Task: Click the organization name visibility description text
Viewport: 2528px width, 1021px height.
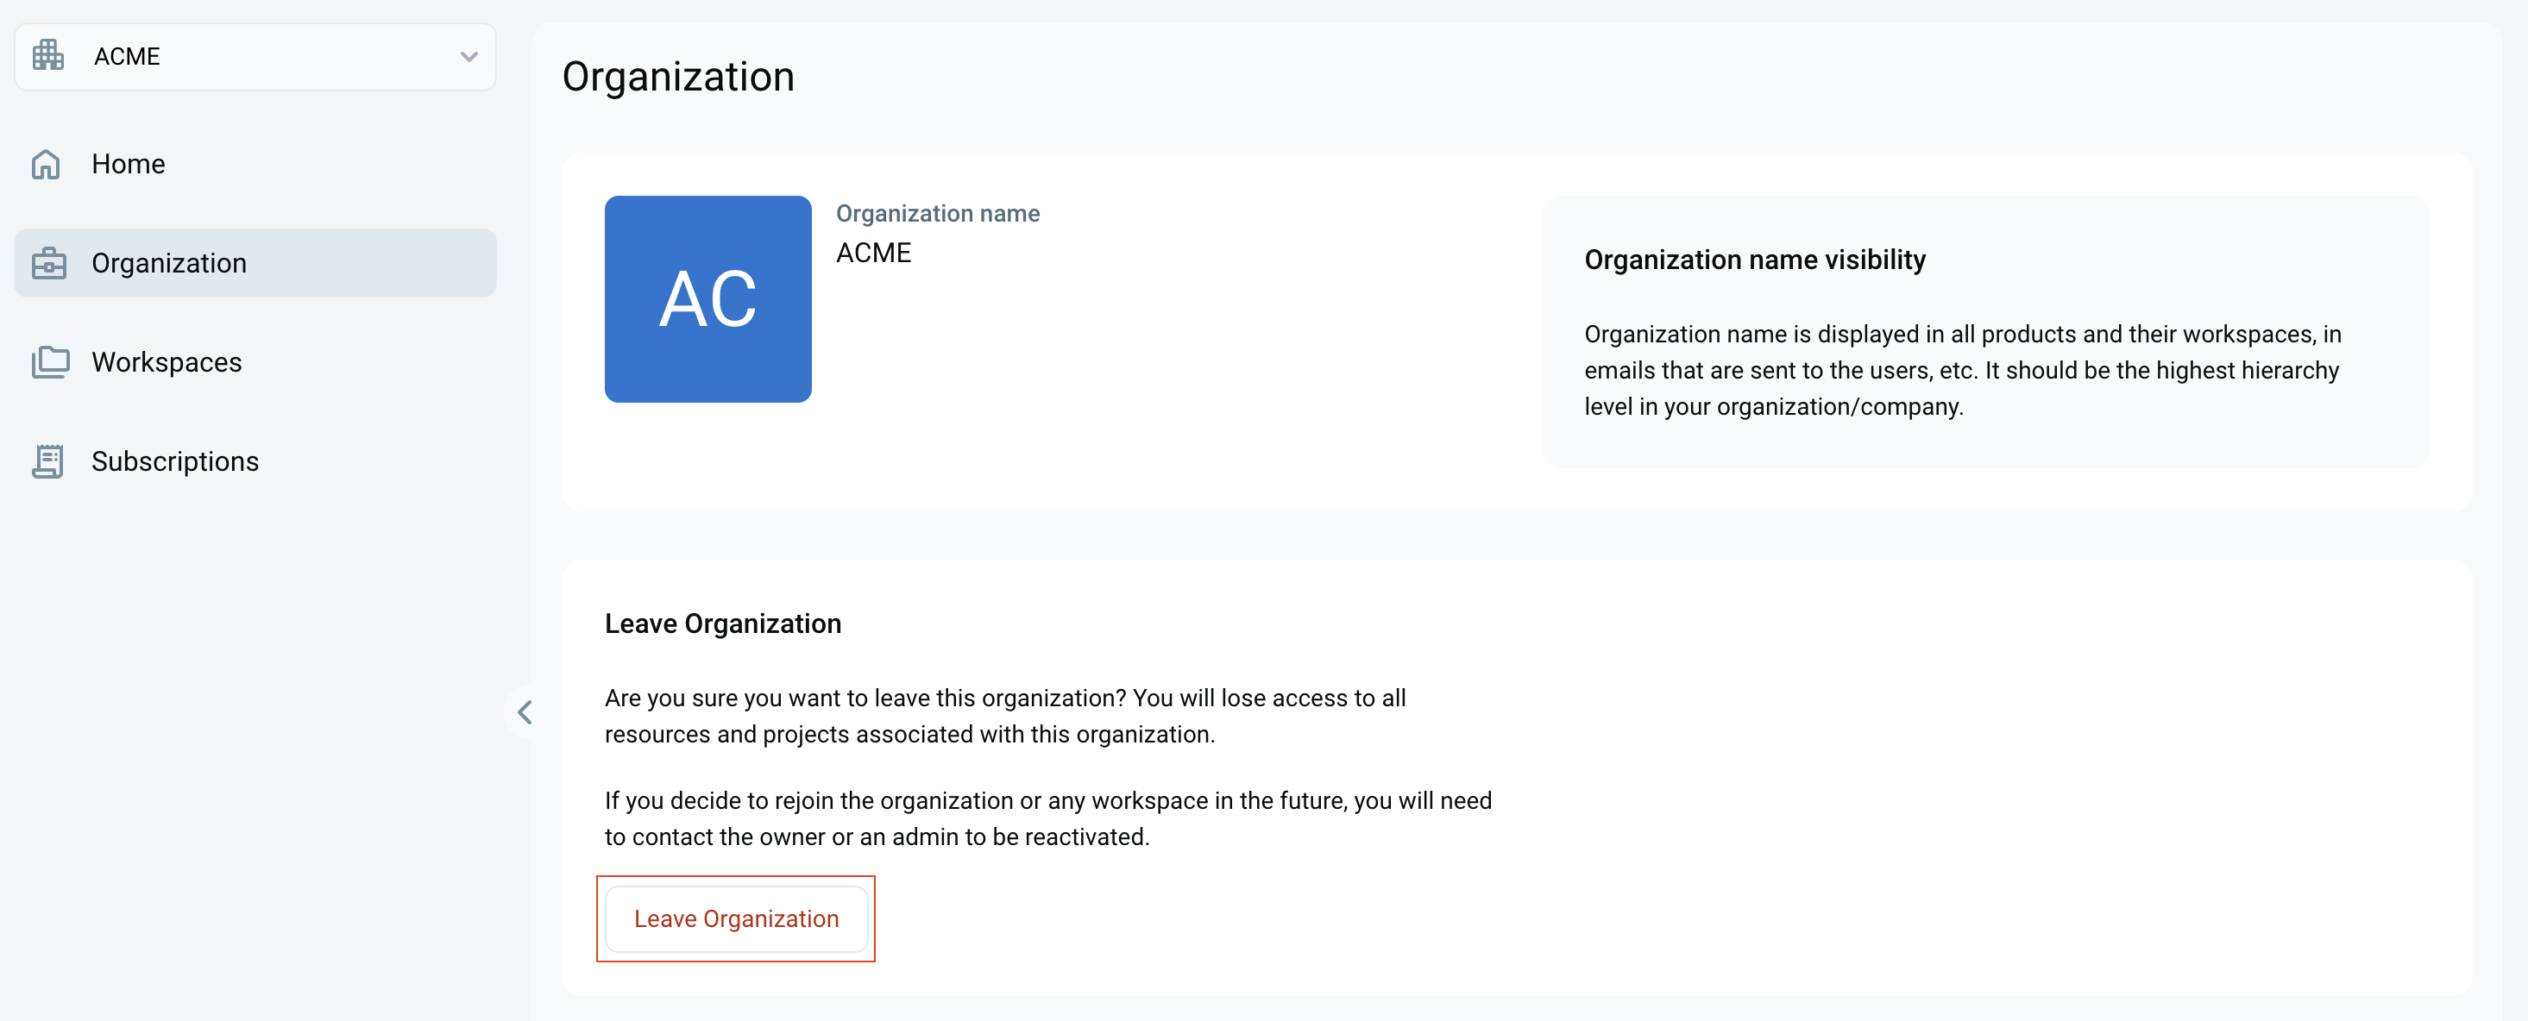Action: pyautogui.click(x=1963, y=371)
